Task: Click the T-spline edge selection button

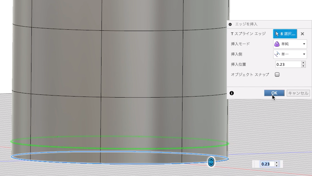Action: click(x=285, y=34)
